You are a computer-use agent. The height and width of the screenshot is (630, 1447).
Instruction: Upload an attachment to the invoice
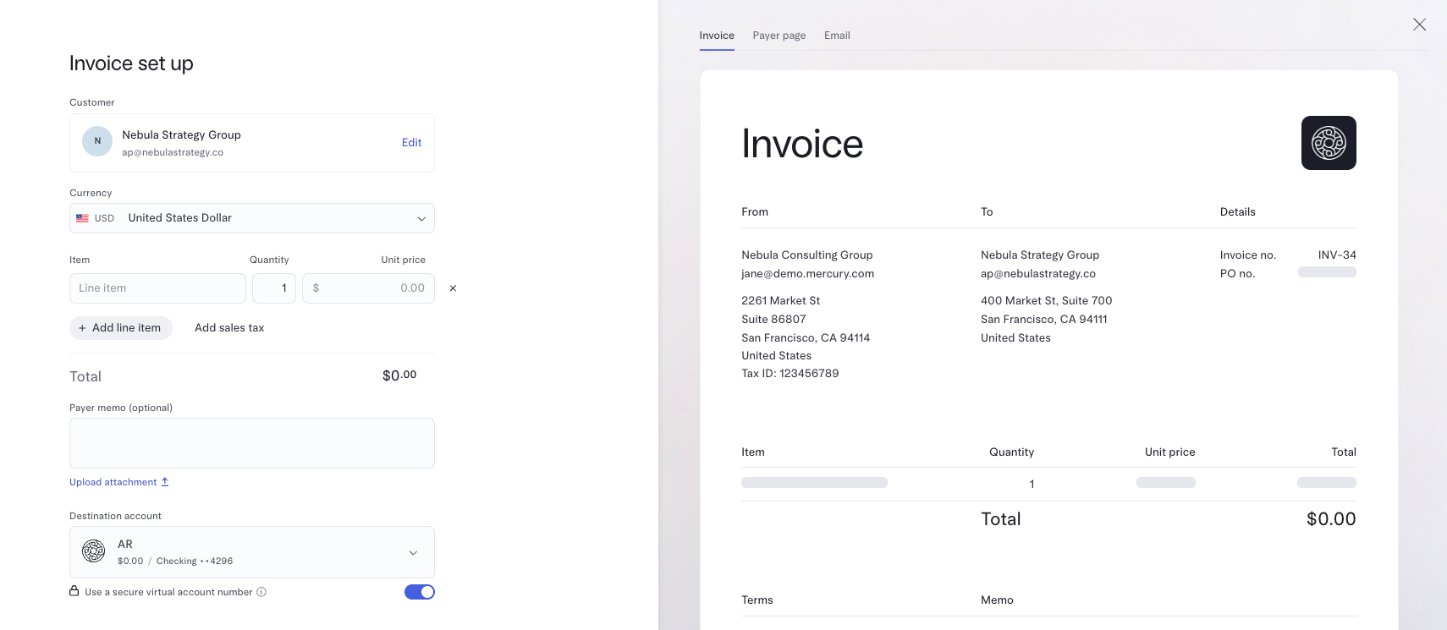[119, 482]
